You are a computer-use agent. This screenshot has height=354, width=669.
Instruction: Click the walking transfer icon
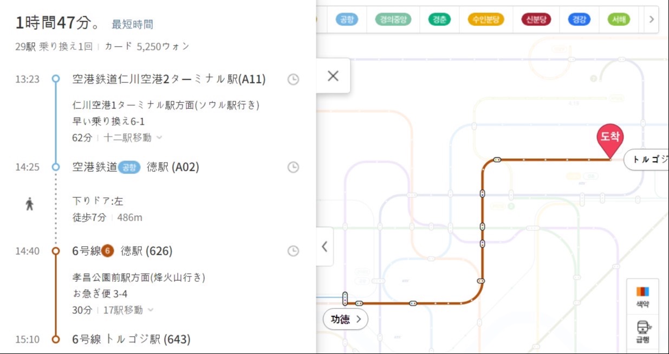click(x=30, y=204)
